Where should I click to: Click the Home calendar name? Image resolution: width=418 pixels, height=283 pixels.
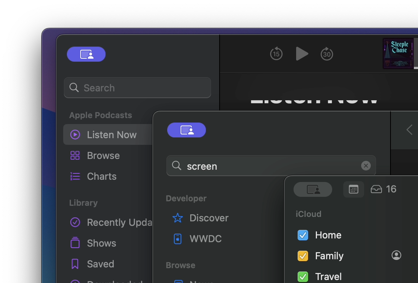(328, 235)
